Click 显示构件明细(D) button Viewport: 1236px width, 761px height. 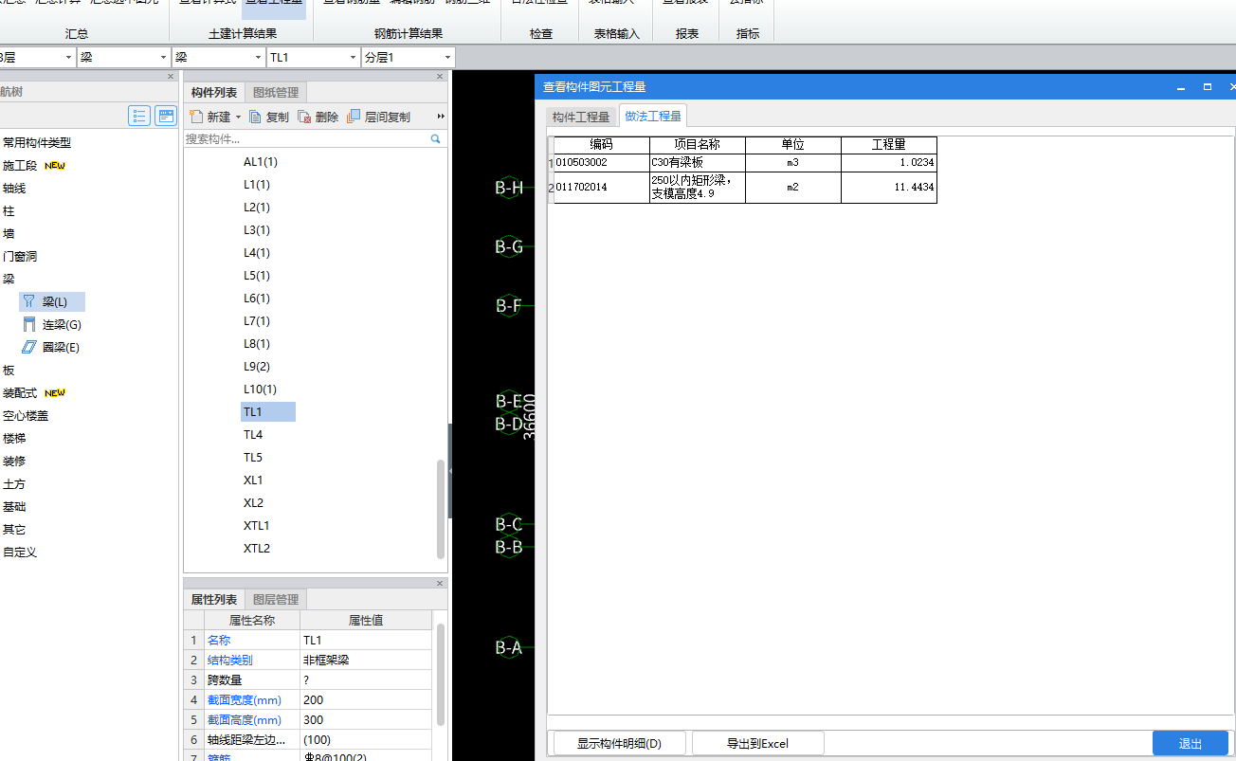click(x=620, y=743)
